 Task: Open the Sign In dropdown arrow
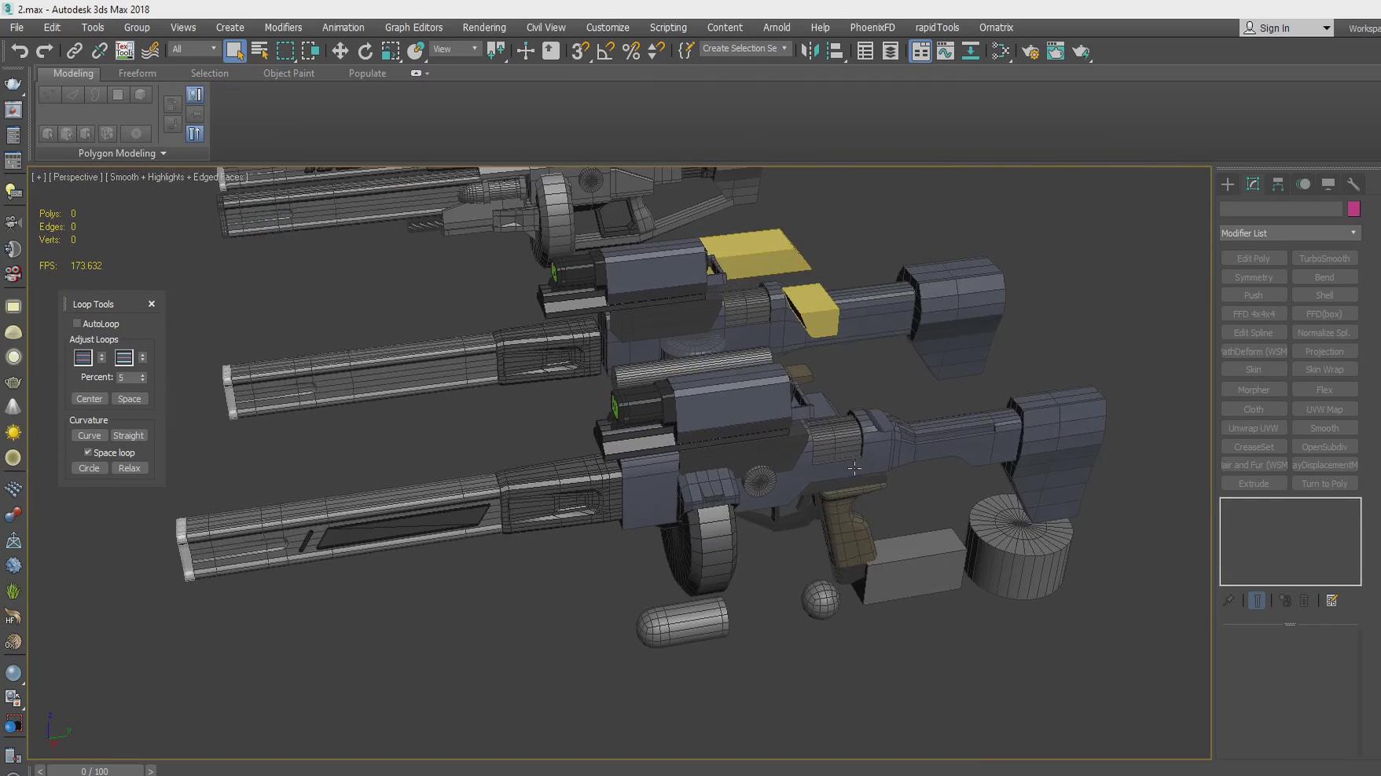tap(1326, 28)
